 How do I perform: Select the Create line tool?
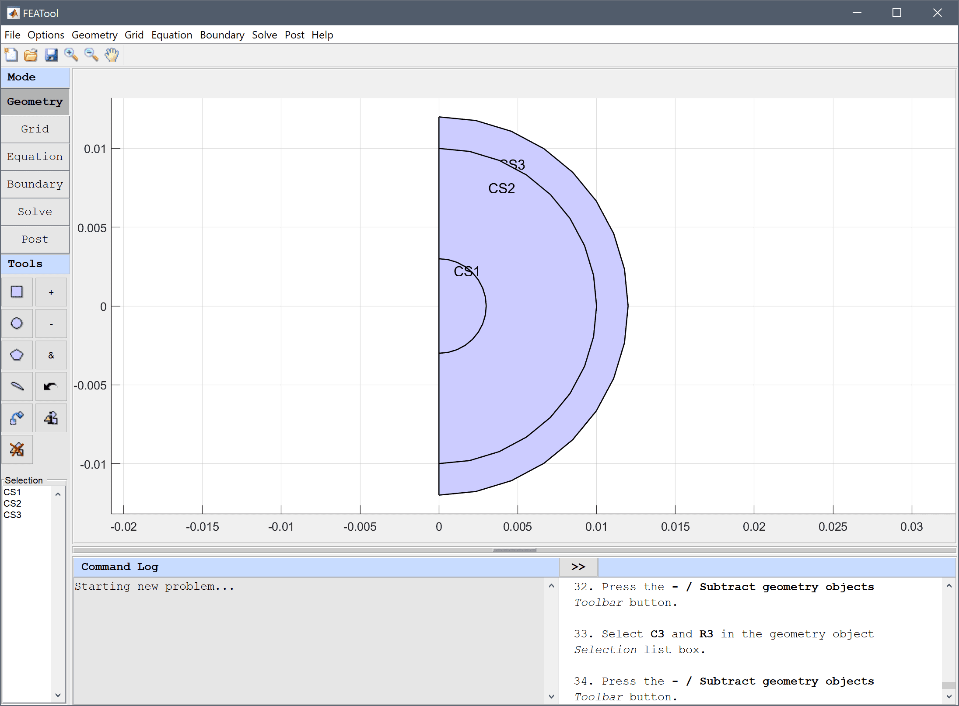point(17,386)
